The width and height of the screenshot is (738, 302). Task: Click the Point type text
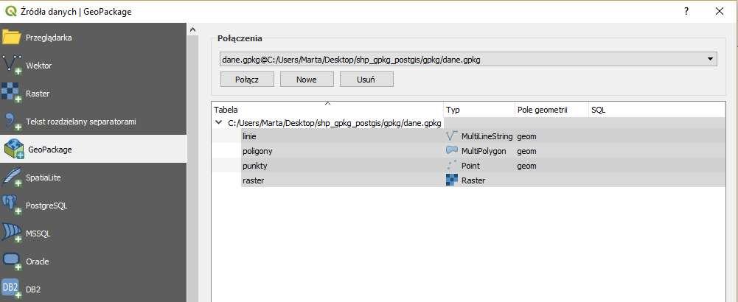[x=470, y=166]
